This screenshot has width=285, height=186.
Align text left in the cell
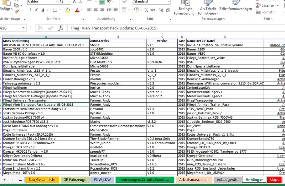click(x=89, y=10)
